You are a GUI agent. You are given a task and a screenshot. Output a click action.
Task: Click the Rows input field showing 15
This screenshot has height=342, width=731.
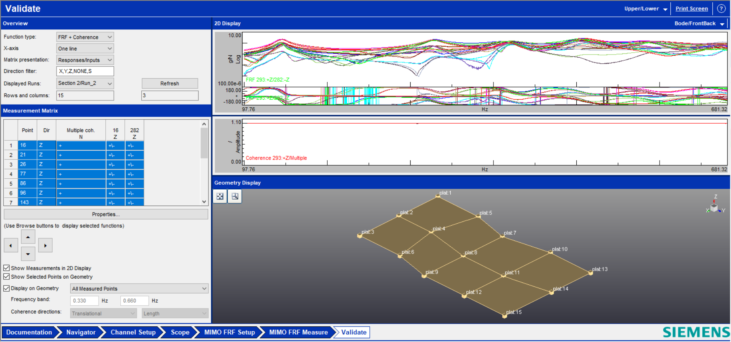point(85,95)
